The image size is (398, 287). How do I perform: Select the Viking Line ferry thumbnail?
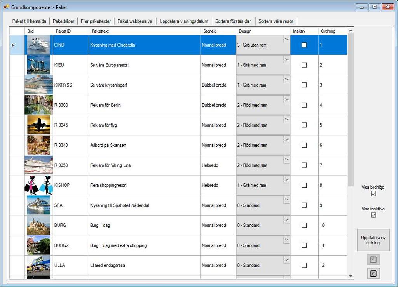[38, 165]
